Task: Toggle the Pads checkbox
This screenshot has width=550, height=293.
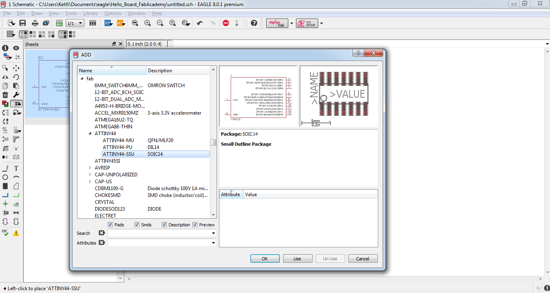Action: [x=110, y=224]
